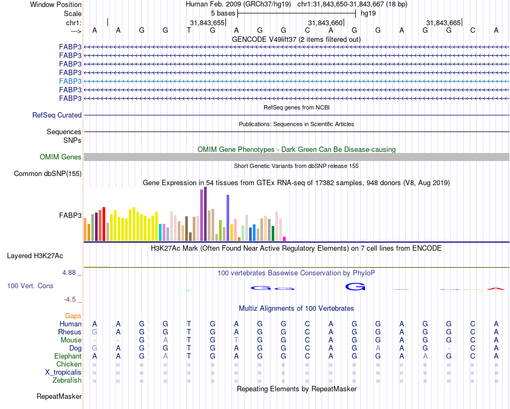
Task: Click the Mouse species label
Action: click(71, 340)
